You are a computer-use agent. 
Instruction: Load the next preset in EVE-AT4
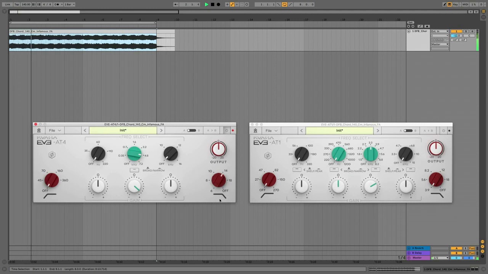161,131
